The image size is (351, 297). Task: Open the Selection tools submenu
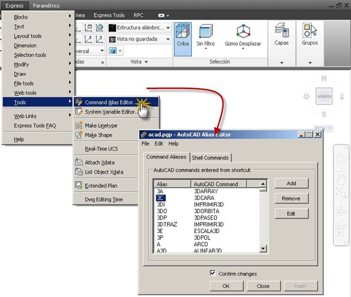(38, 55)
